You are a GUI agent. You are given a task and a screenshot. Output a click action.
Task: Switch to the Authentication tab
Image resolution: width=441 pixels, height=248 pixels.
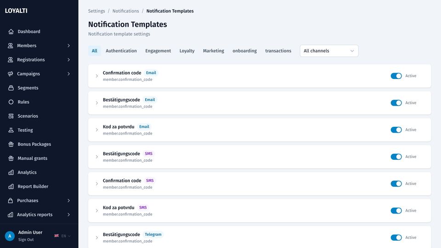(x=121, y=51)
